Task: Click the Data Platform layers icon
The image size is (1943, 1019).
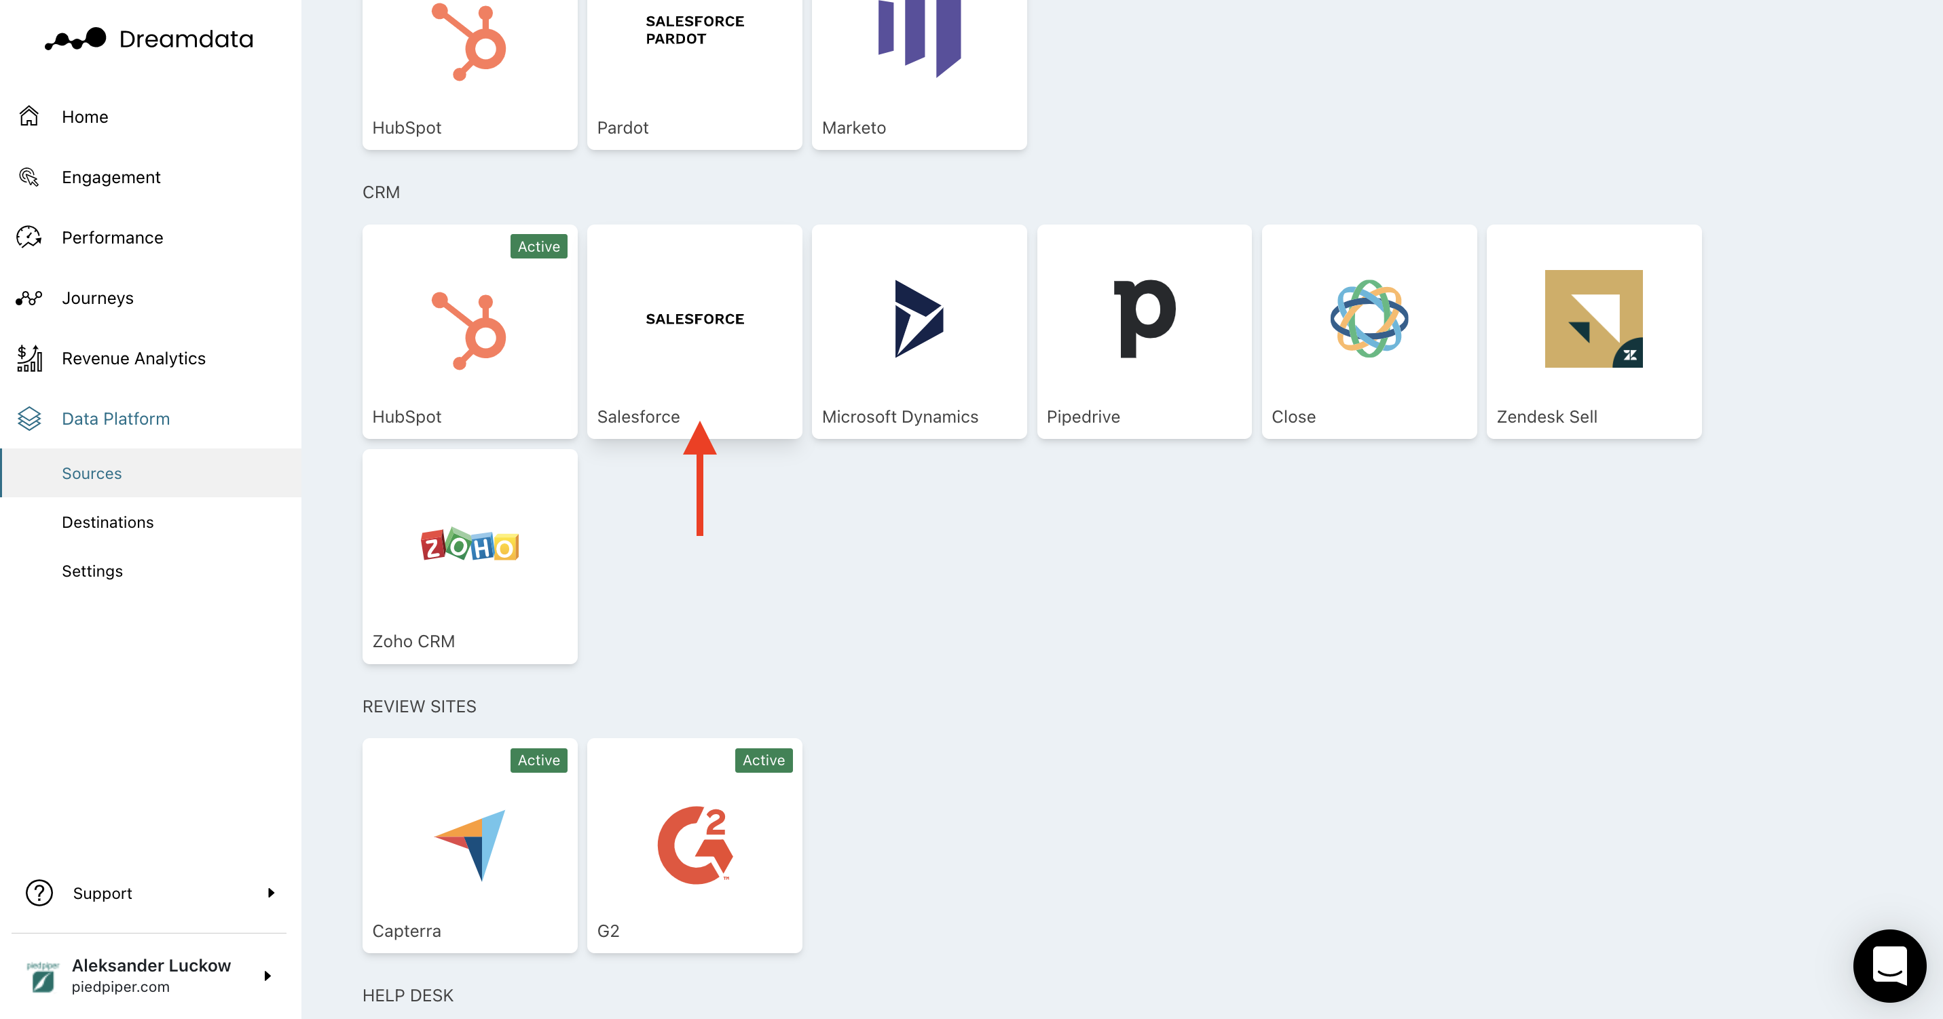Action: (x=29, y=419)
